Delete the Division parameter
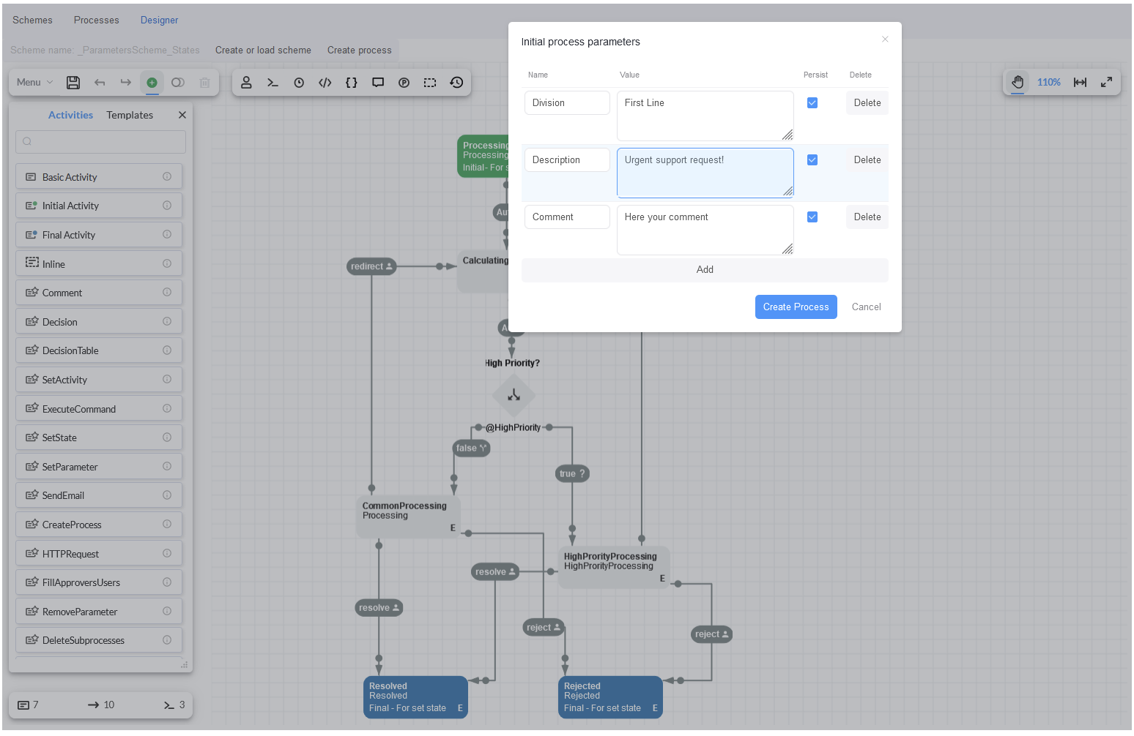This screenshot has width=1134, height=736. [867, 103]
